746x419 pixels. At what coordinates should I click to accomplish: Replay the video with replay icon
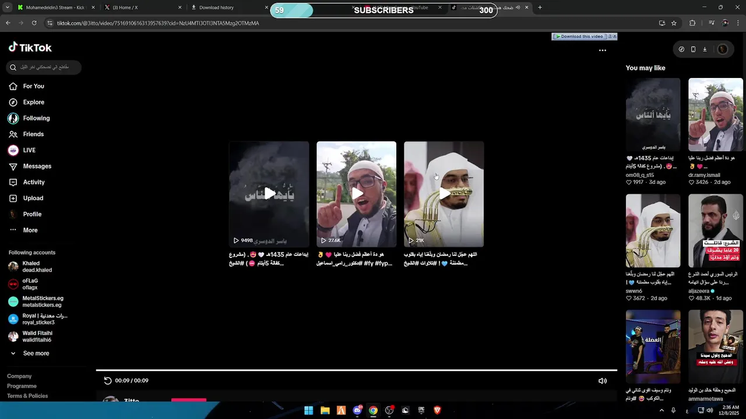click(108, 381)
